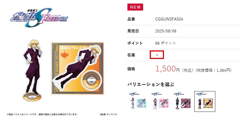Select the blue variation thumbnail
Viewport: 251px width, 121px height.
[137, 101]
